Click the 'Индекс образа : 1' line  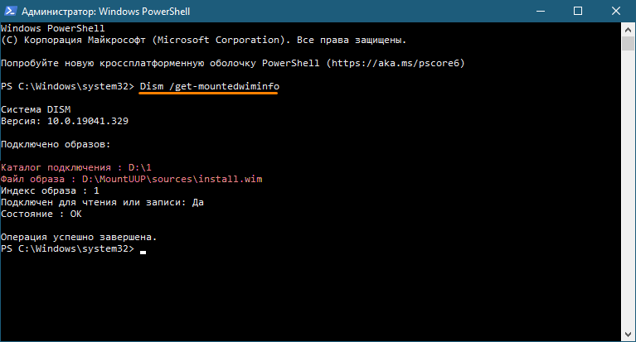[50, 190]
